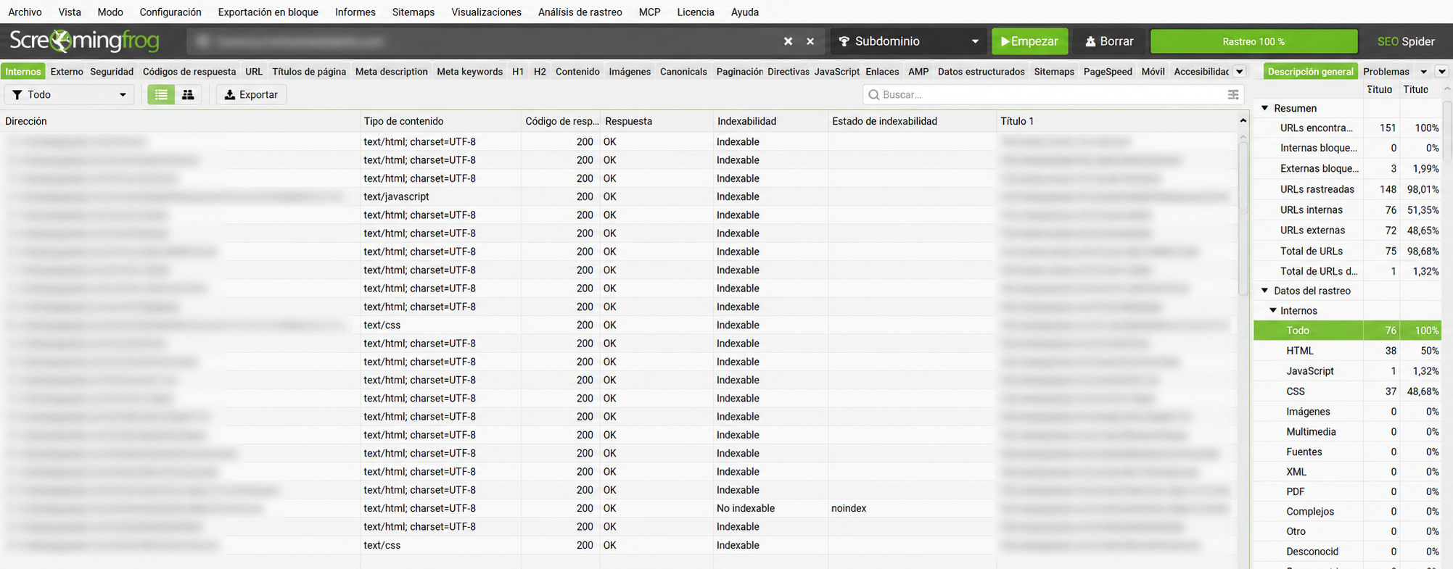Viewport: 1453px width, 569px height.
Task: Click magnifier icon in search box
Action: [873, 95]
